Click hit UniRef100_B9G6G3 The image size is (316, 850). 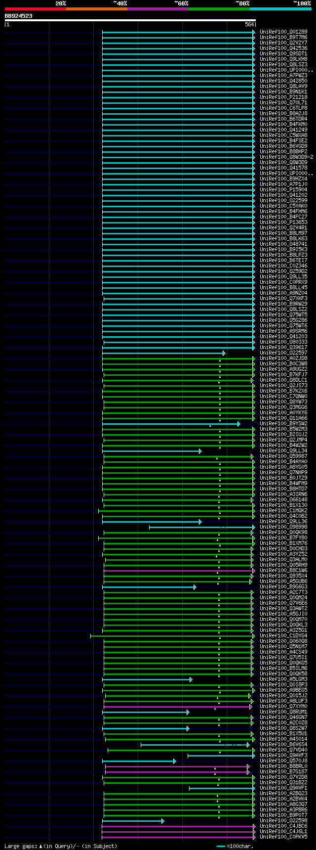coord(283,587)
